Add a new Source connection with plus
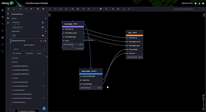Image resolution: width=206 pixels, height=112 pixels. click(46, 18)
